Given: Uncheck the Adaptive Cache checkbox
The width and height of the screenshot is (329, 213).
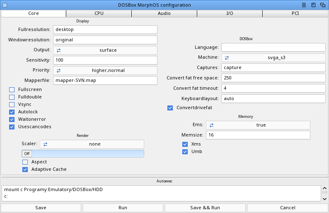Looking at the screenshot, I should [25, 170].
